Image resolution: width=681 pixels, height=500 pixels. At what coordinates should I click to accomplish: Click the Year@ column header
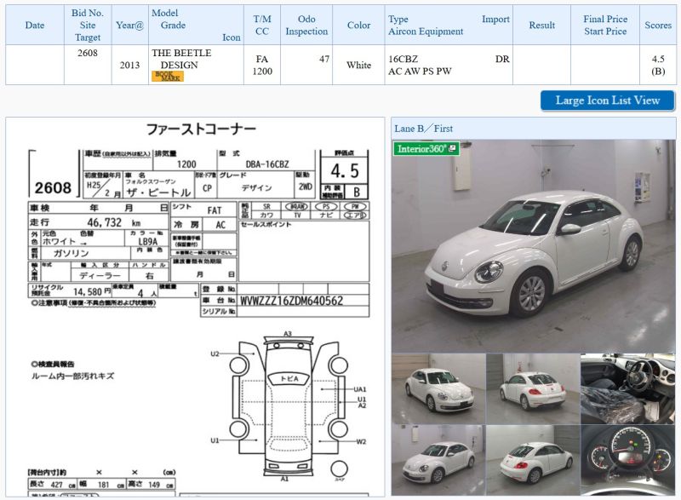[x=129, y=25]
